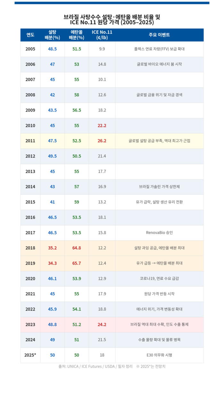
Task: Select the chart title text at top
Action: [112, 20]
